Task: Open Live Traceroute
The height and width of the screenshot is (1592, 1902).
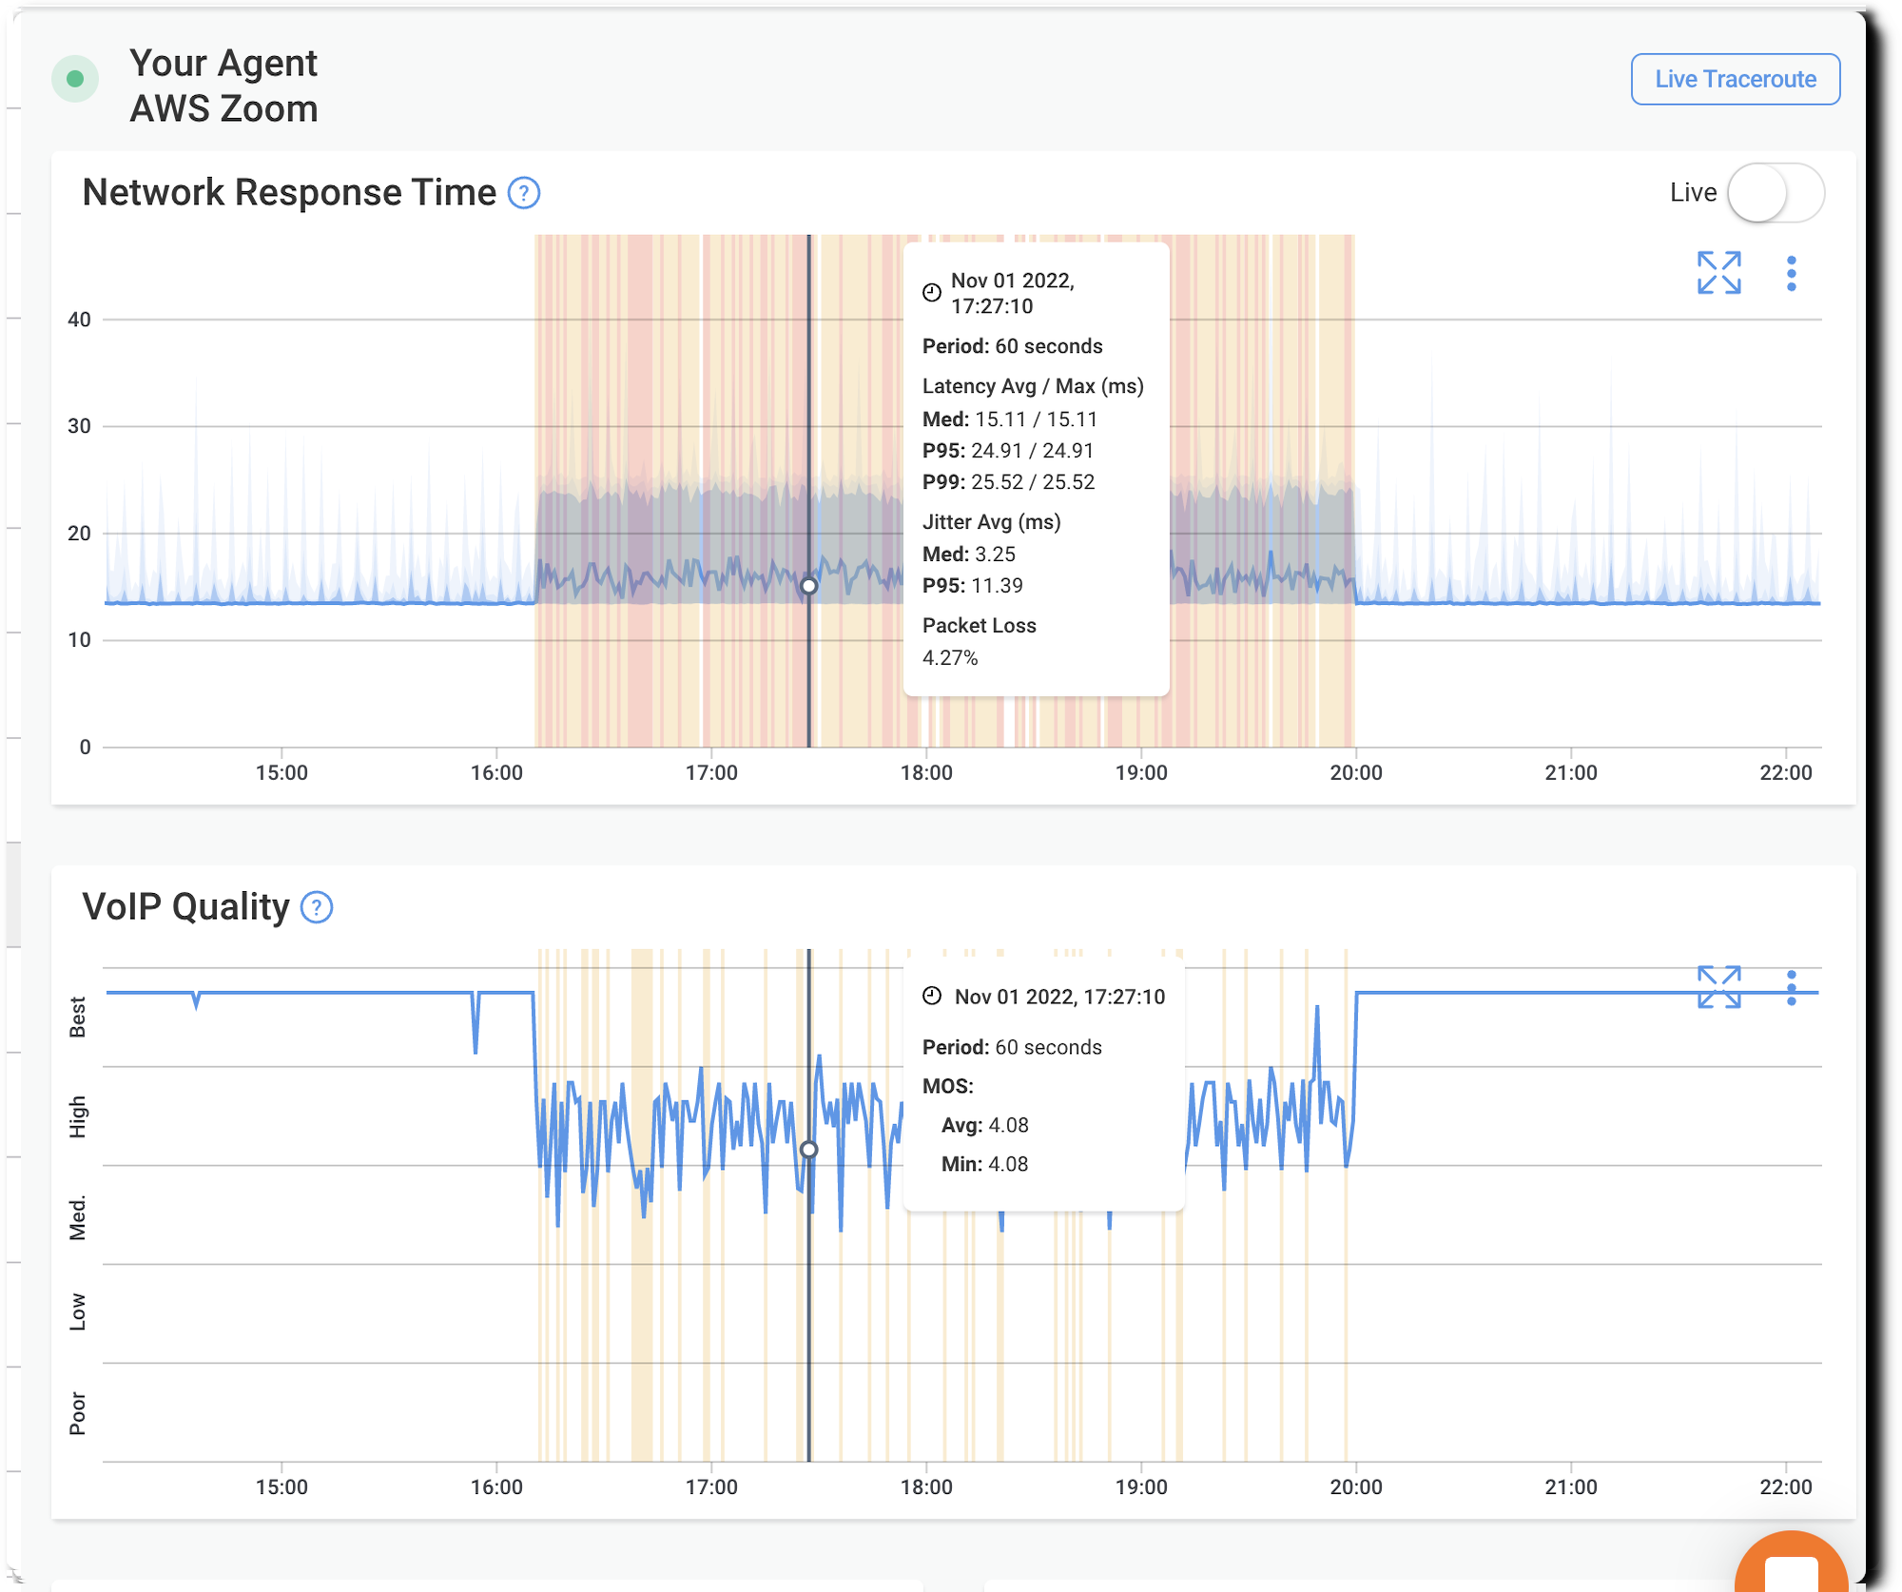Action: pyautogui.click(x=1735, y=79)
